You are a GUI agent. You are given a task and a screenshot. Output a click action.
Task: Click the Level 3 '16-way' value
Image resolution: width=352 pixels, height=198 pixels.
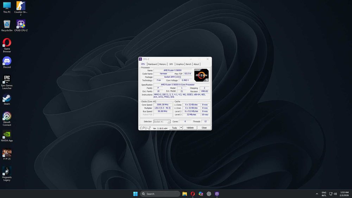coord(205,115)
